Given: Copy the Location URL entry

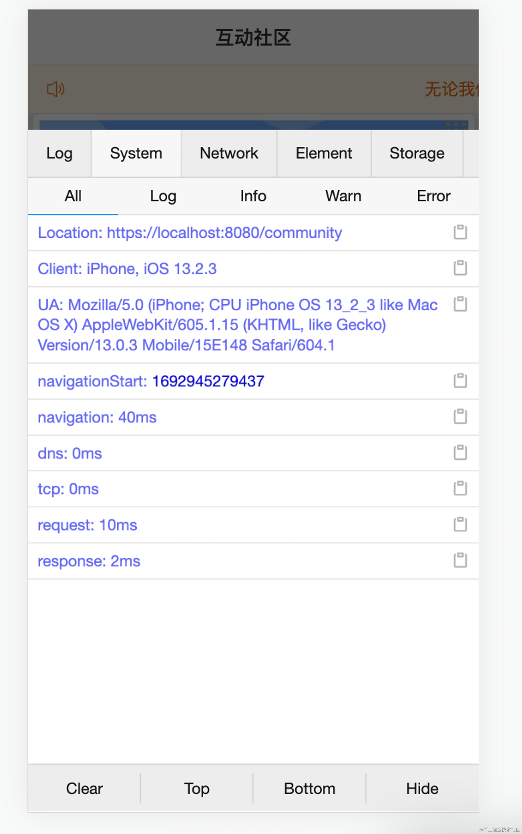Looking at the screenshot, I should (x=460, y=232).
